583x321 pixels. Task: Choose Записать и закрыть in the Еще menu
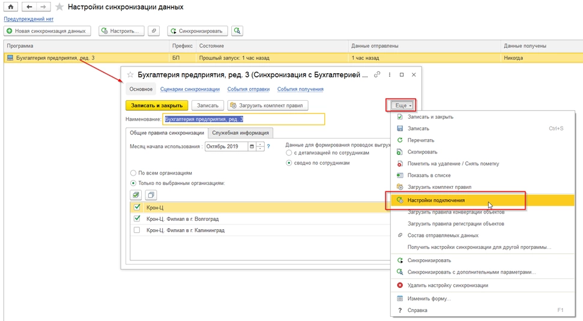(483, 116)
